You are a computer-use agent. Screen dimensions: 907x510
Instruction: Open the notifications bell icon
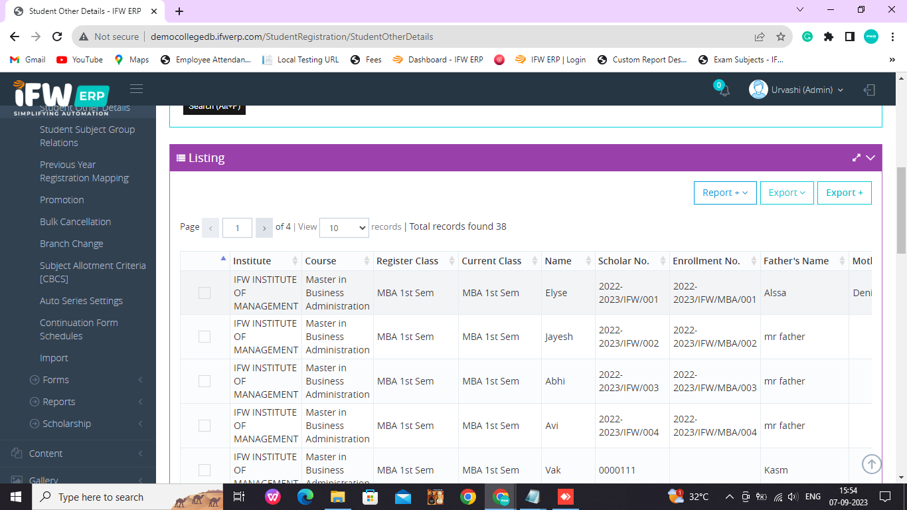click(x=724, y=90)
